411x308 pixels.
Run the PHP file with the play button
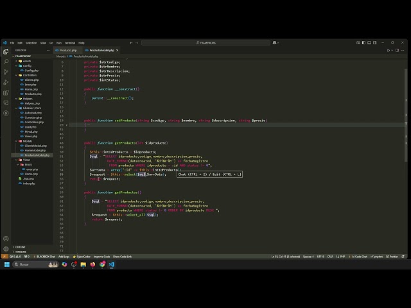point(389,50)
